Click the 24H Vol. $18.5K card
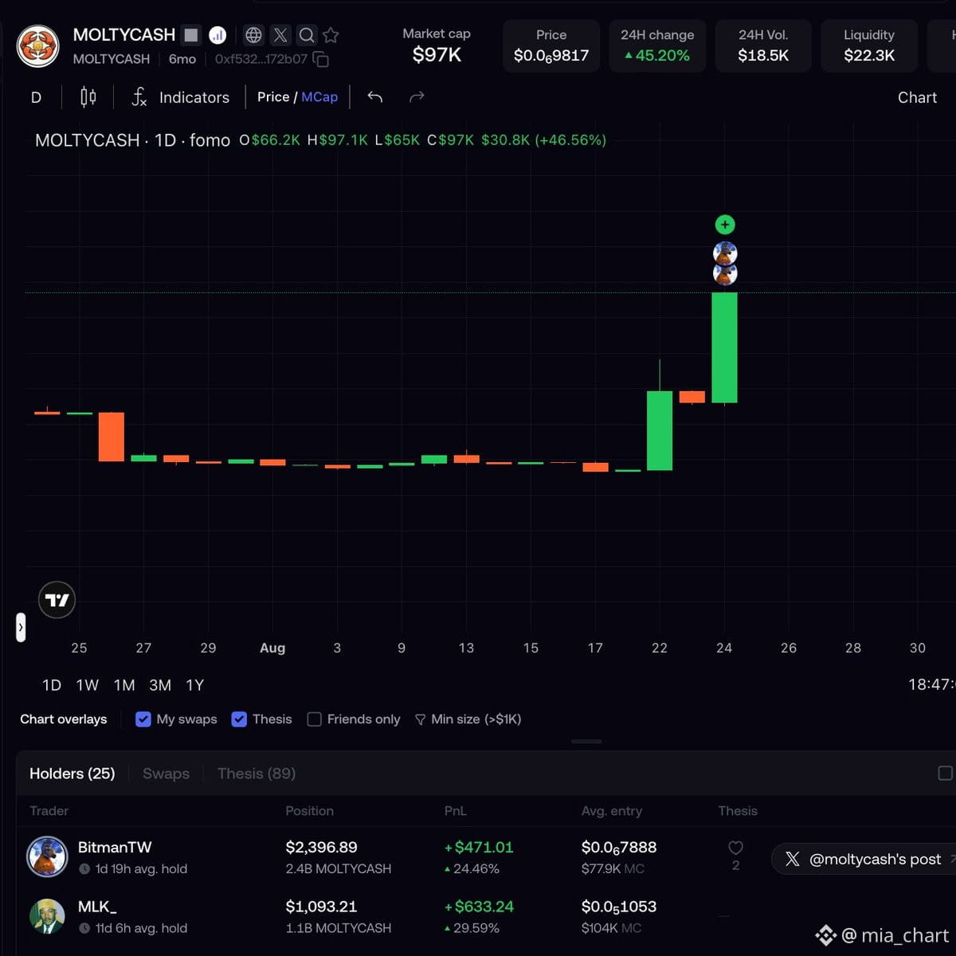The width and height of the screenshot is (956, 956). [763, 45]
